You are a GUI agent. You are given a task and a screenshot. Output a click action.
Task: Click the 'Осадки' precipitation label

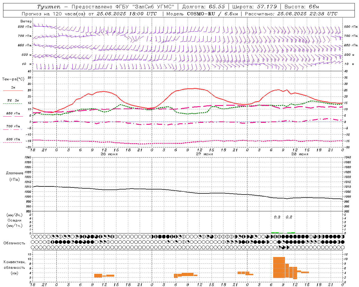[x=14, y=220]
